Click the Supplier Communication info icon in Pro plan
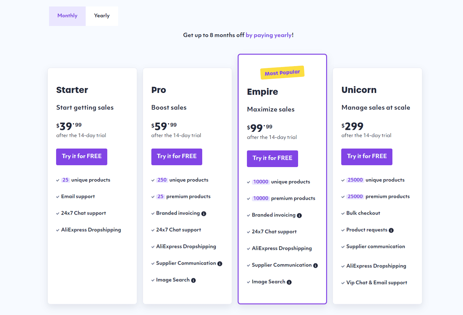 tap(220, 263)
